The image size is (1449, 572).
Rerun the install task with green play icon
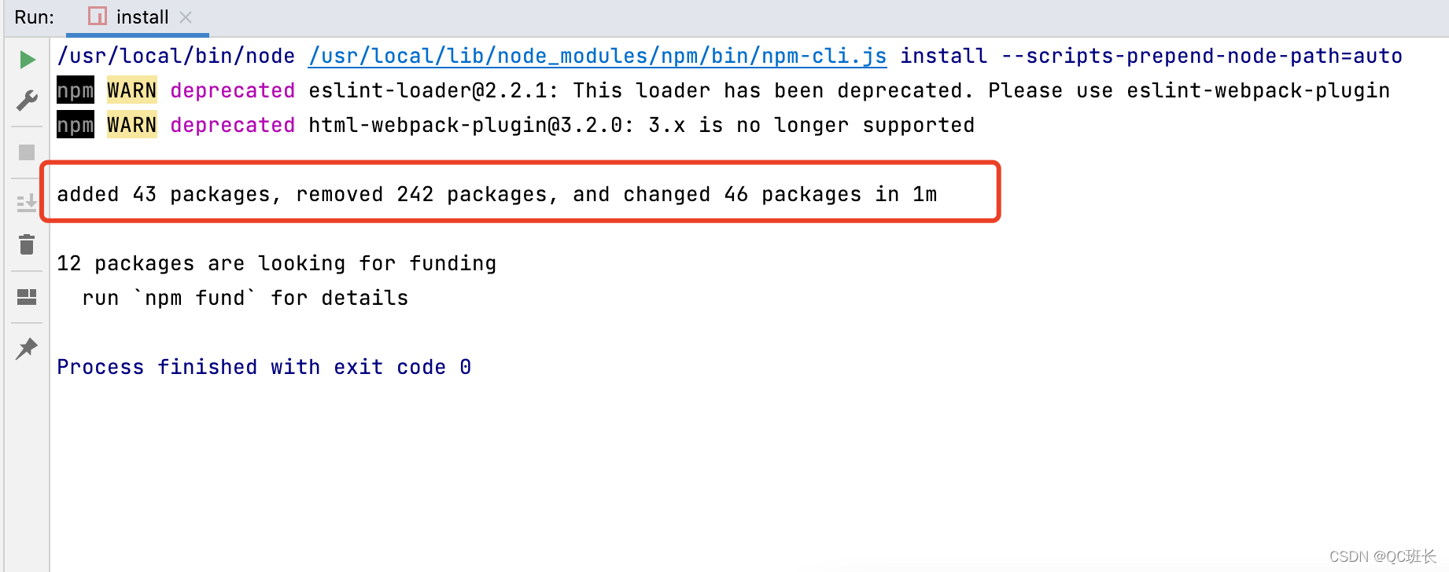pos(27,60)
